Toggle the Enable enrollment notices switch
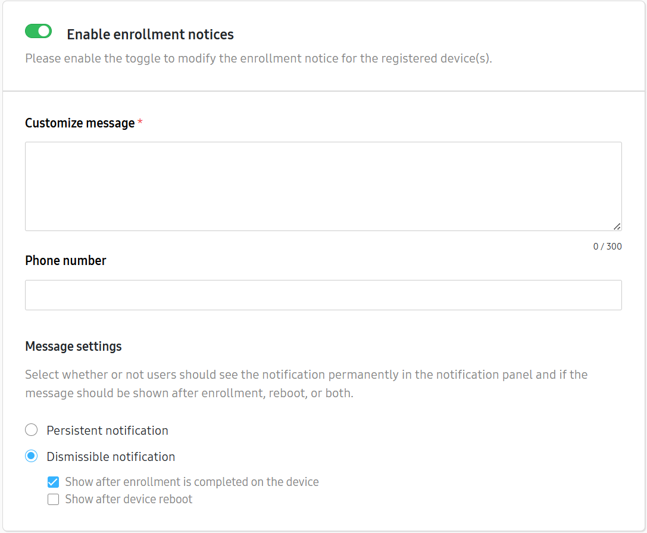 38,32
